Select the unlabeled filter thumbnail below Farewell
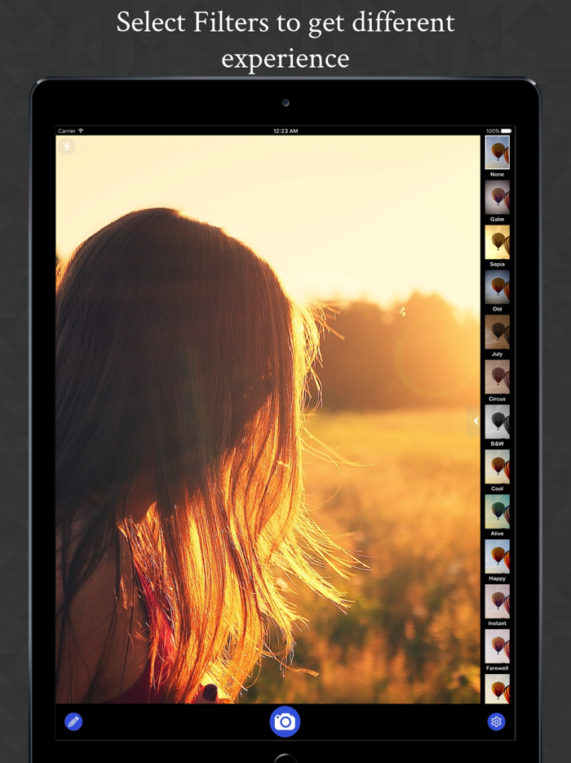571x763 pixels. [497, 689]
